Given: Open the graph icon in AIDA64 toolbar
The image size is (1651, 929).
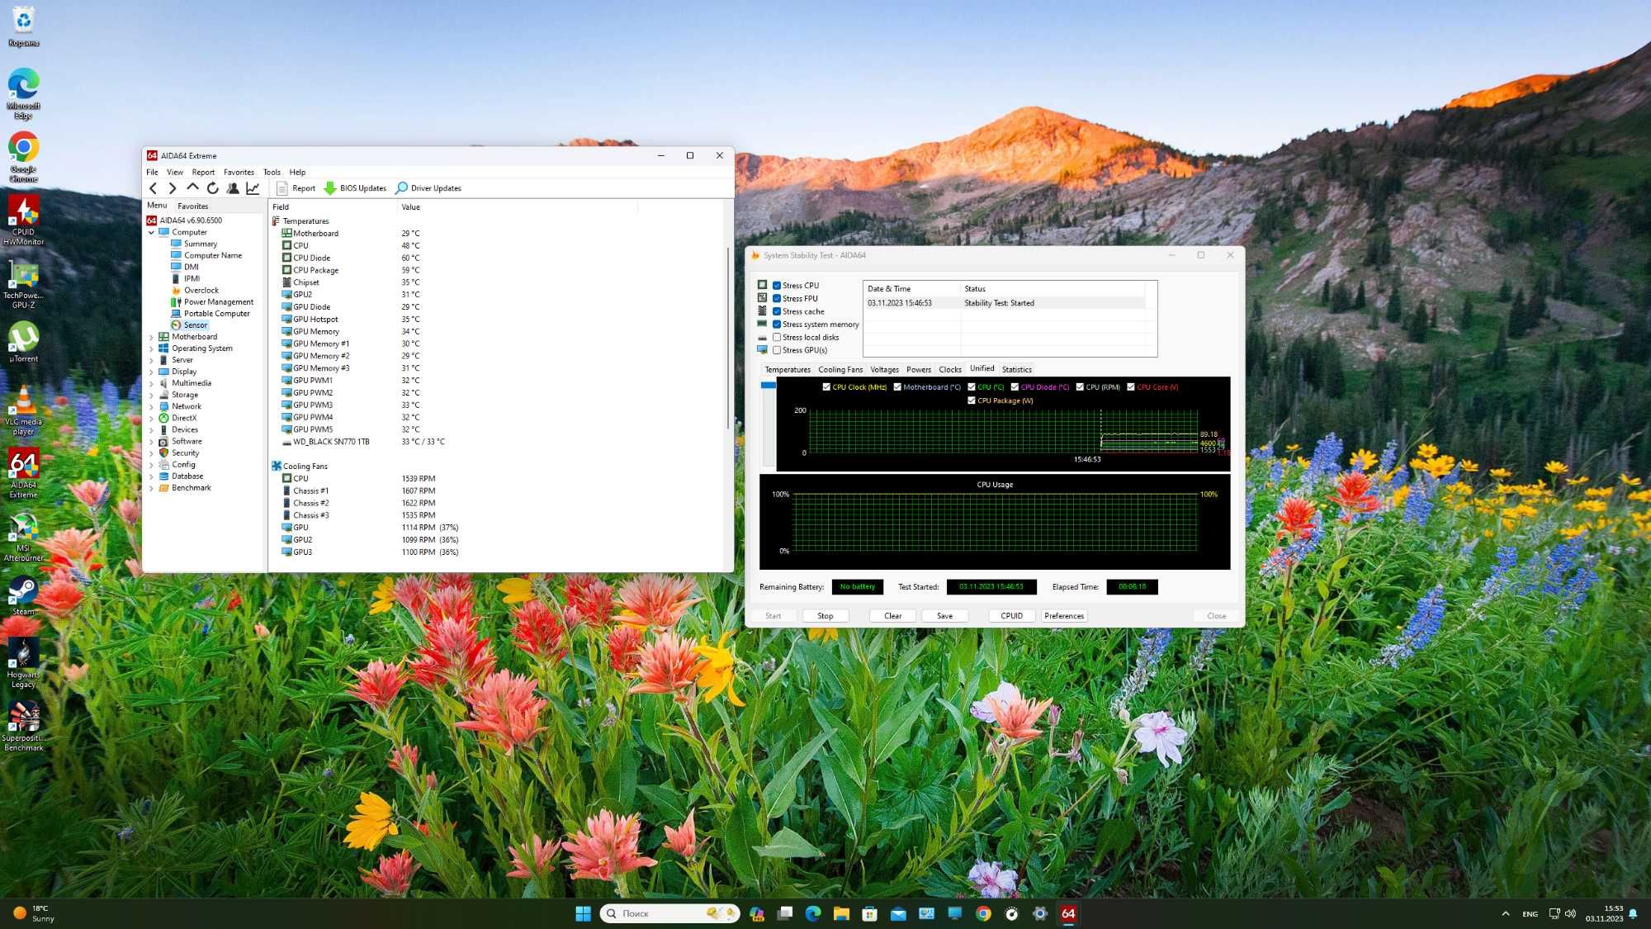Looking at the screenshot, I should point(253,188).
